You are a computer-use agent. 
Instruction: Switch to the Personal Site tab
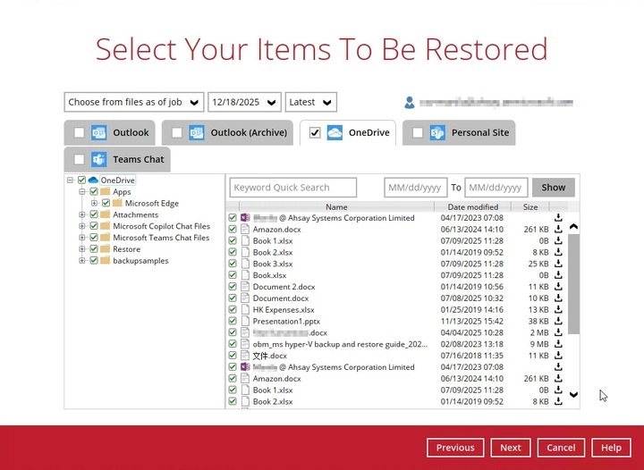tap(480, 133)
